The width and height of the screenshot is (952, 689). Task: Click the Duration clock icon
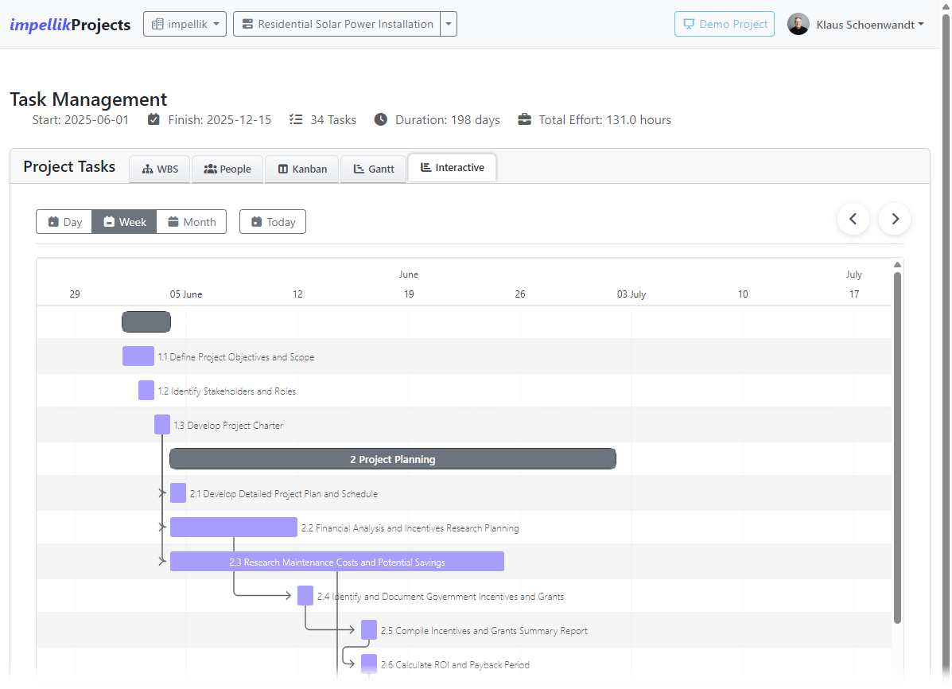click(381, 119)
